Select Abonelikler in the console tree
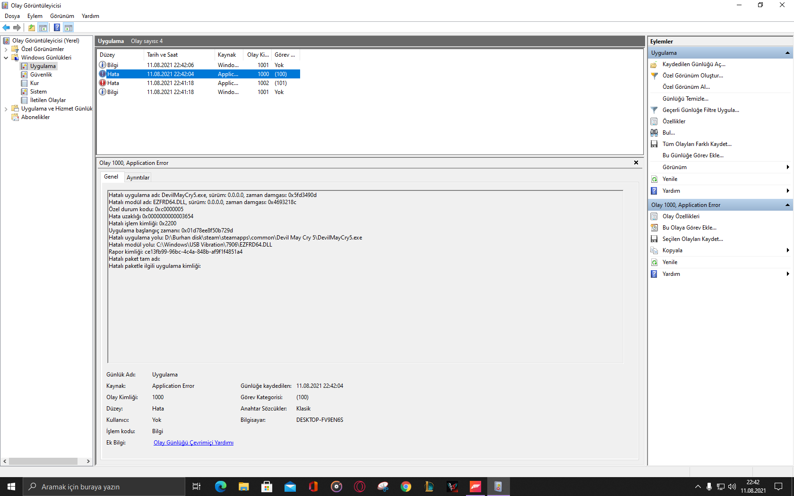794x496 pixels. point(35,117)
